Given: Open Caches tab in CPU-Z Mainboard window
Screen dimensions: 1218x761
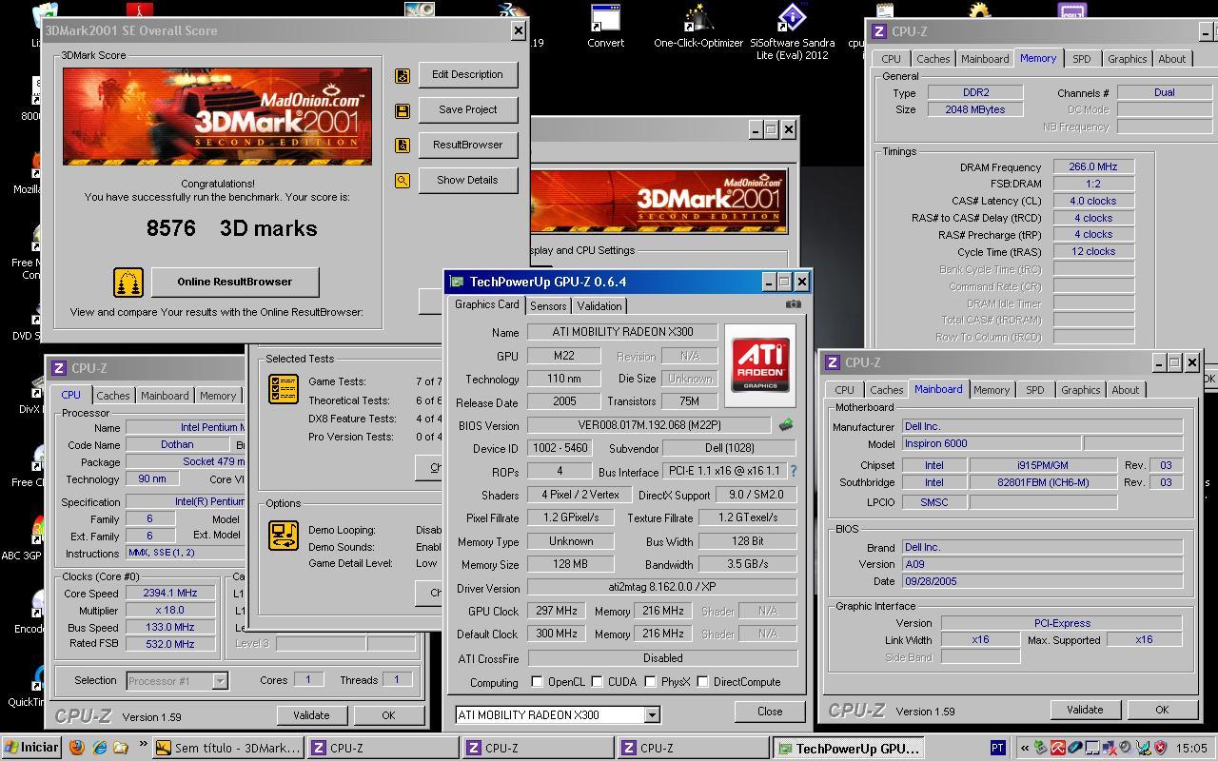Looking at the screenshot, I should tap(886, 390).
